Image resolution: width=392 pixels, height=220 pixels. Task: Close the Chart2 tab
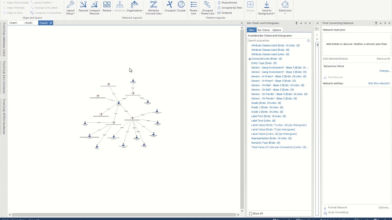pyautogui.click(x=51, y=23)
